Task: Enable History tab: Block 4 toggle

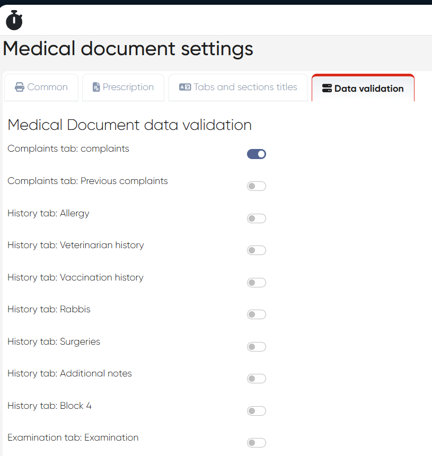Action: point(257,411)
